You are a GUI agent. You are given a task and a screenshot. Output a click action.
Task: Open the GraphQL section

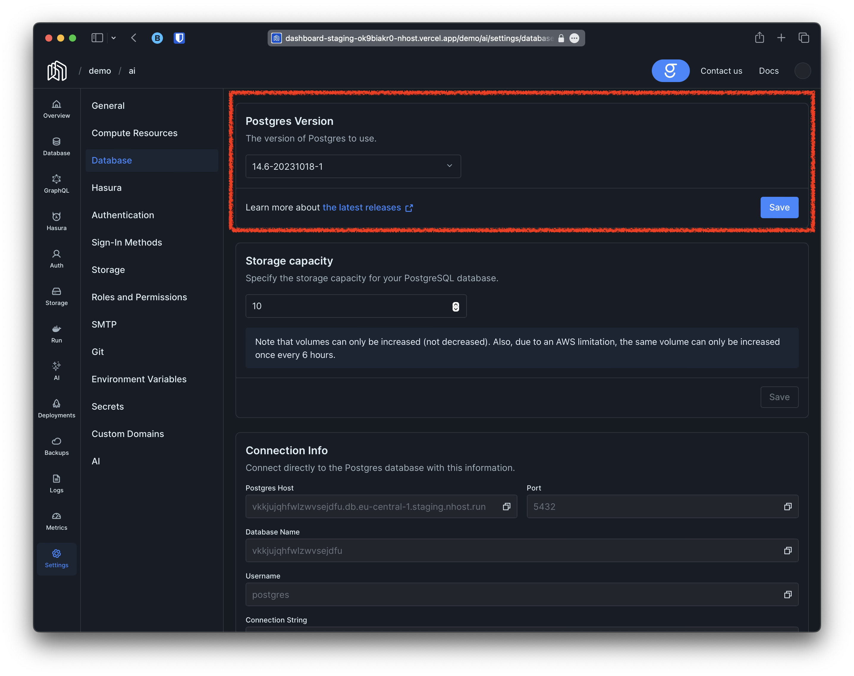[56, 184]
